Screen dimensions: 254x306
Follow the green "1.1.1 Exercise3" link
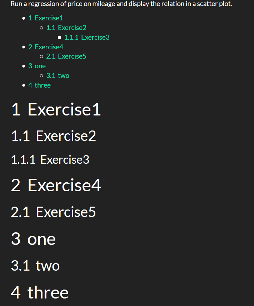click(87, 37)
